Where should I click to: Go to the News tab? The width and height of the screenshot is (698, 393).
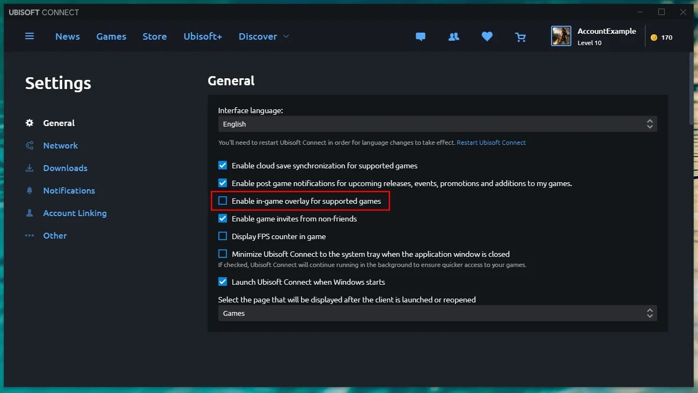click(68, 36)
